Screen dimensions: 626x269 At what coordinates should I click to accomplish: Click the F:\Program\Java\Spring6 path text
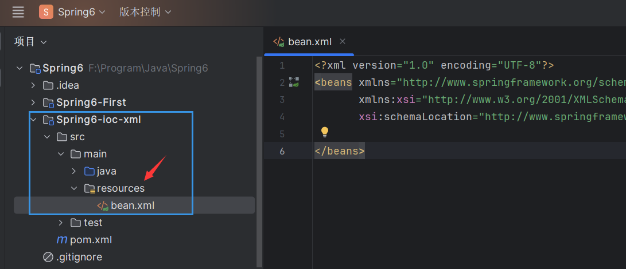click(x=147, y=69)
